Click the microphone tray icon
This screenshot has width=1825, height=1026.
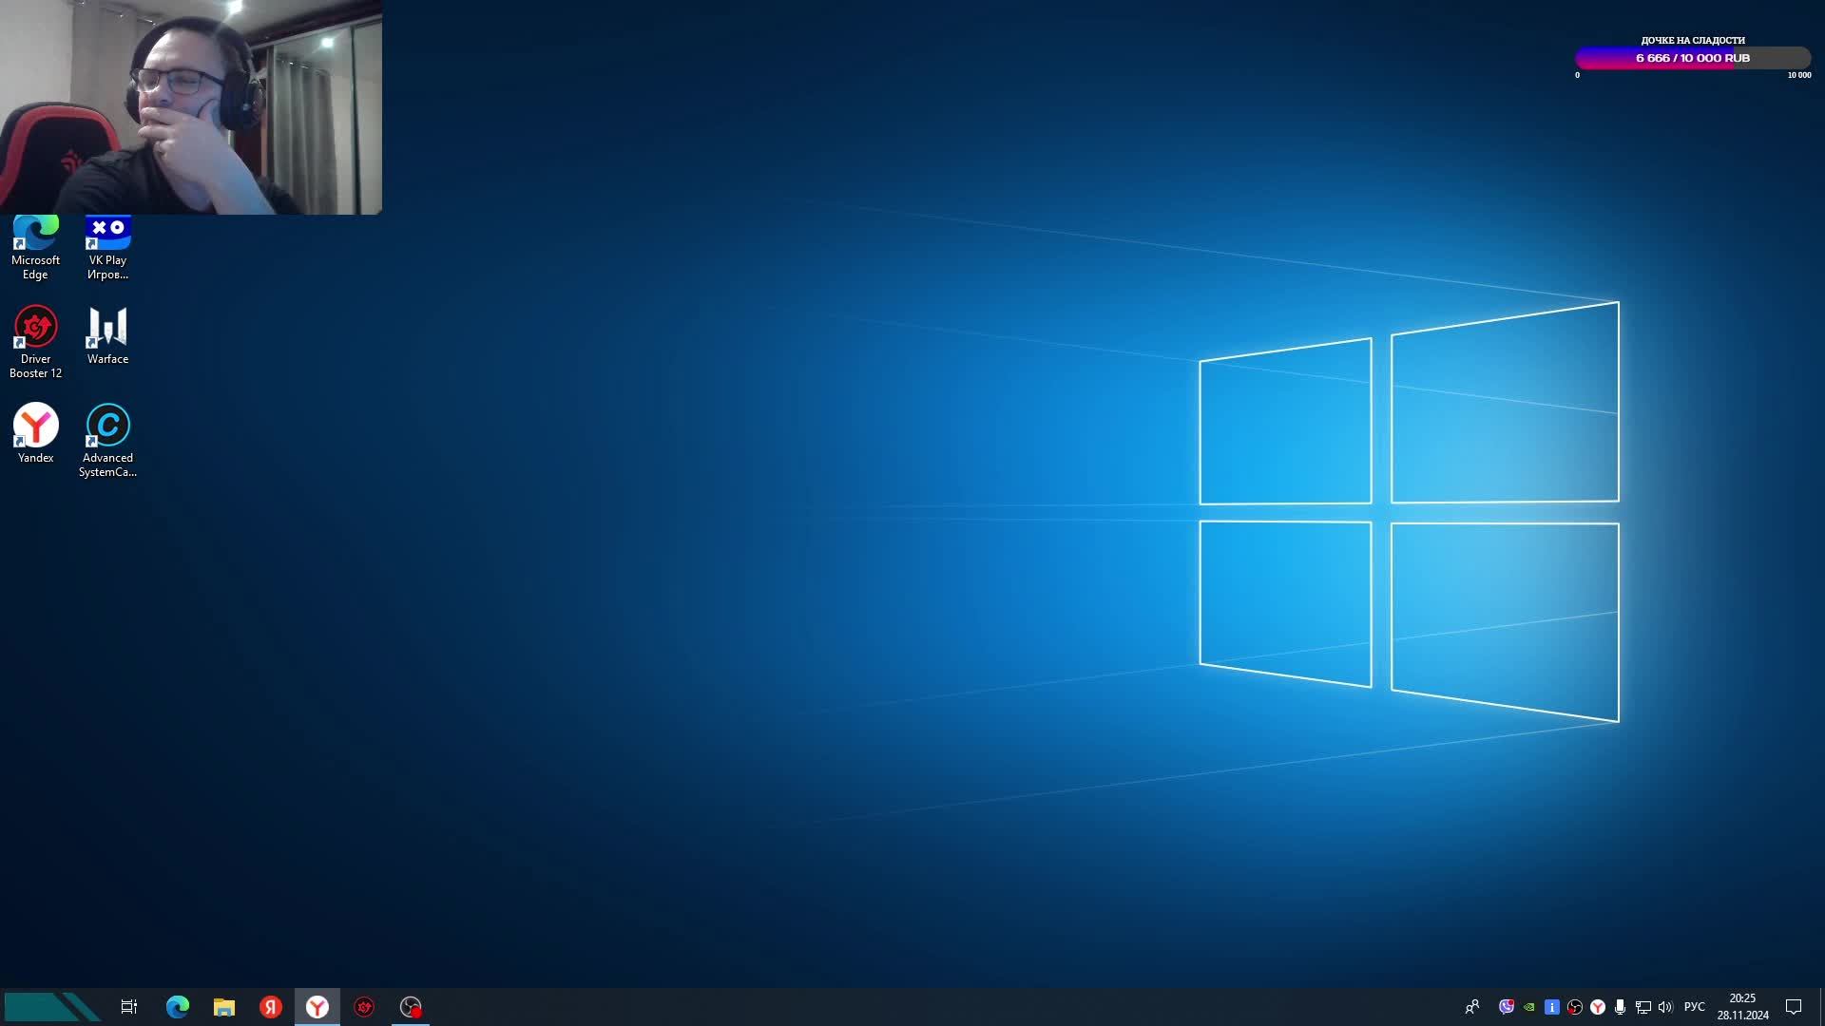click(x=1621, y=1007)
